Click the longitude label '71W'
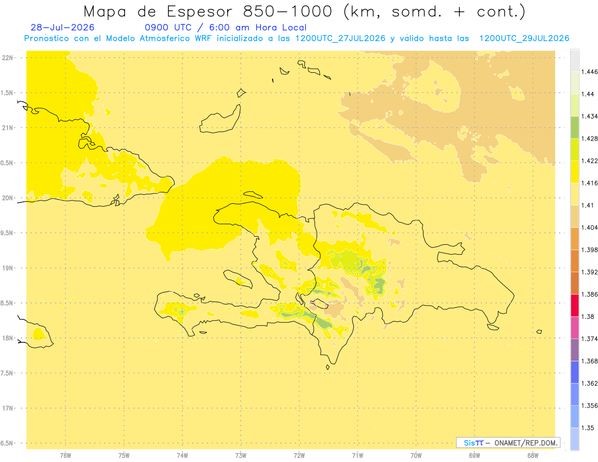The image size is (598, 462). click(x=357, y=456)
